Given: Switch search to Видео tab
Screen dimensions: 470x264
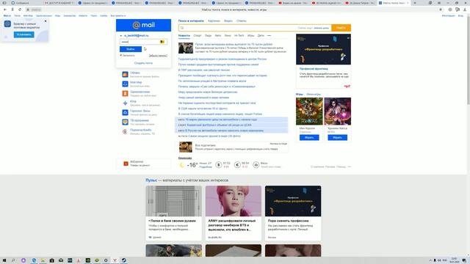Looking at the screenshot, I should 228,21.
